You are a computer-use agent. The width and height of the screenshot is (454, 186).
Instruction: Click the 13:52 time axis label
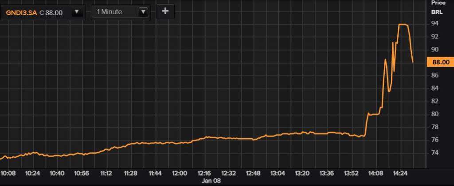[x=351, y=173]
